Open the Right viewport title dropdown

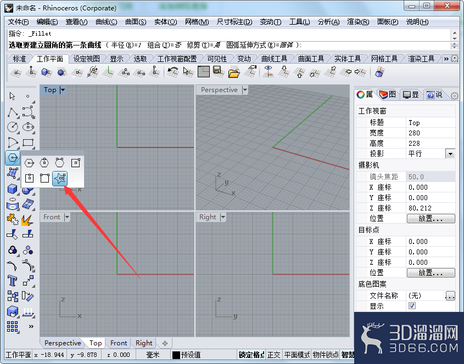pos(223,217)
